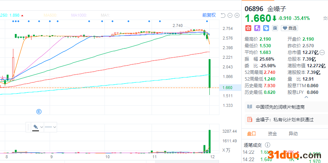328x163 pixels.
Task: Switch to the 资金 tab
Action: point(272,133)
